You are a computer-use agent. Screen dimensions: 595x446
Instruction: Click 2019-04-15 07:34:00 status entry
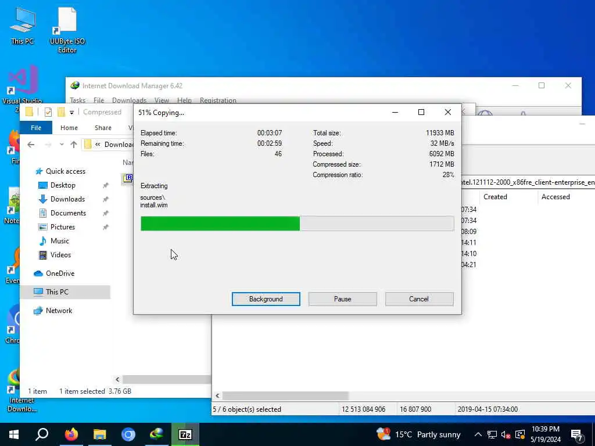(x=488, y=409)
